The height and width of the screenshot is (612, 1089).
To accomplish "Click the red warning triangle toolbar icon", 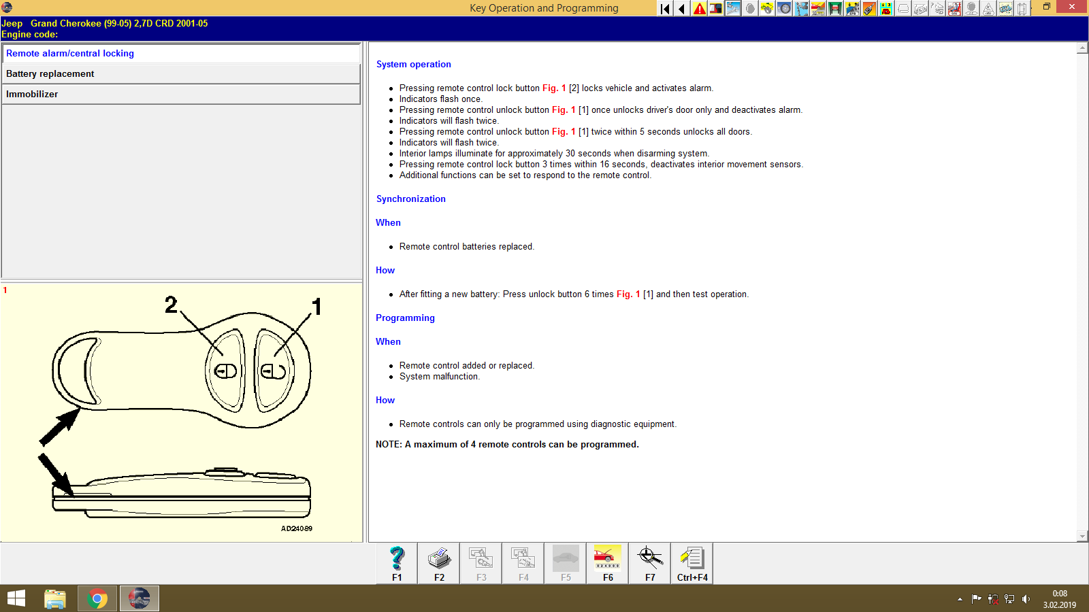I will click(x=699, y=9).
